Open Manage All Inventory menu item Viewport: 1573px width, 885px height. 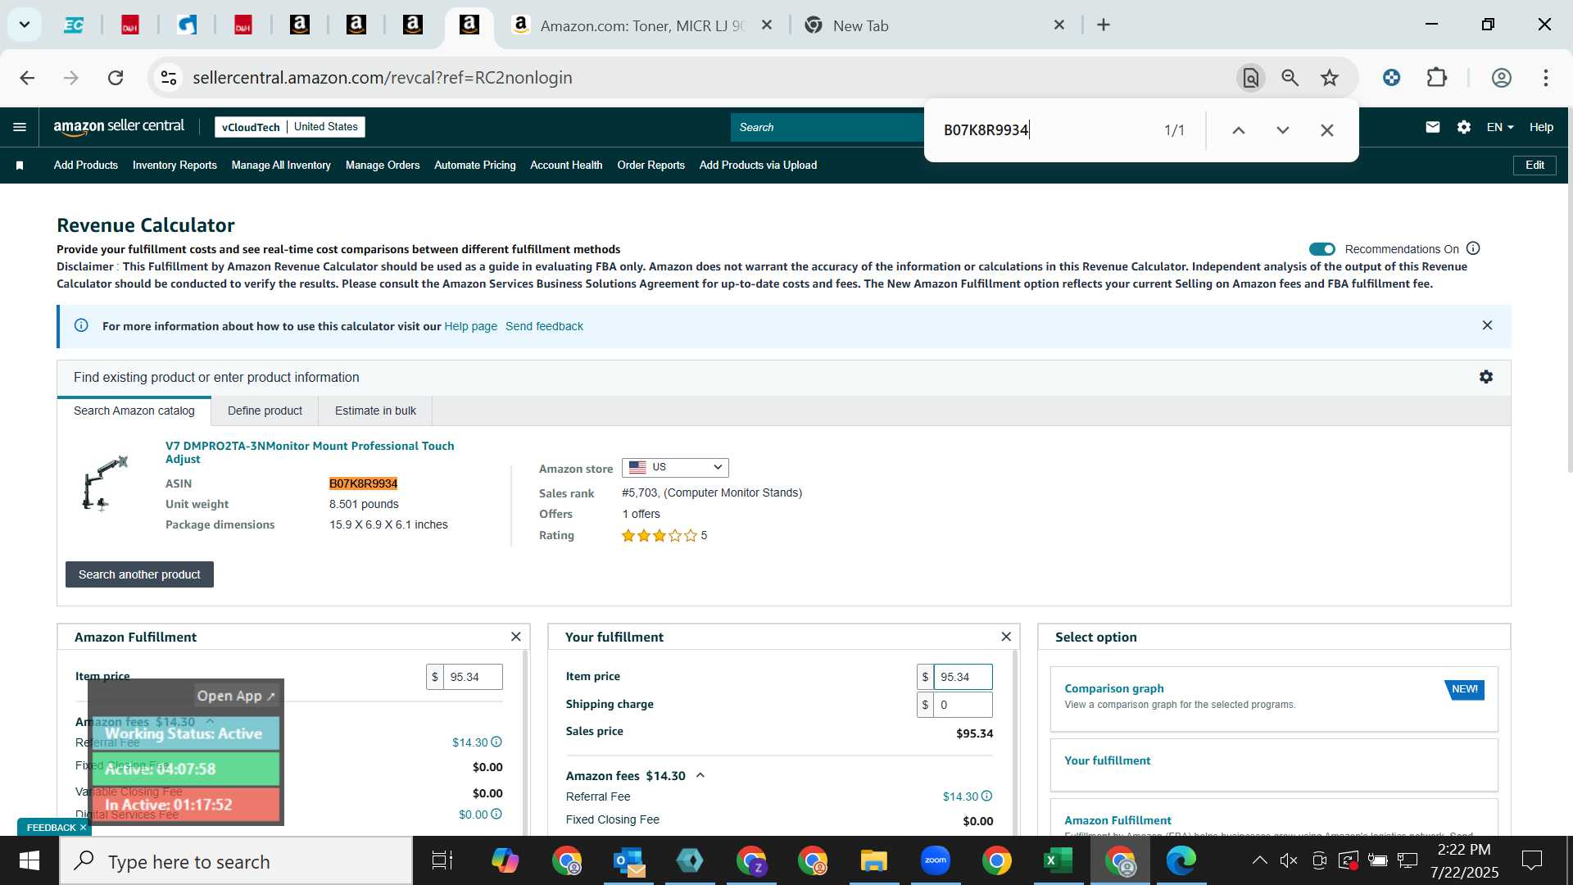point(281,166)
